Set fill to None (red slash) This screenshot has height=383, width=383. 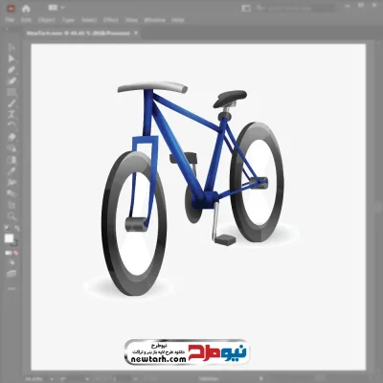point(15,253)
